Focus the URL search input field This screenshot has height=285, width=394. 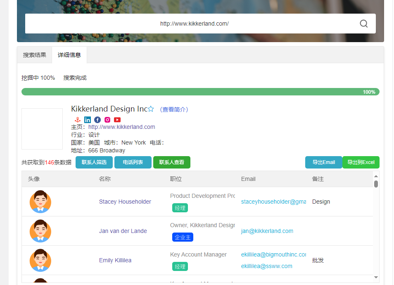point(200,24)
